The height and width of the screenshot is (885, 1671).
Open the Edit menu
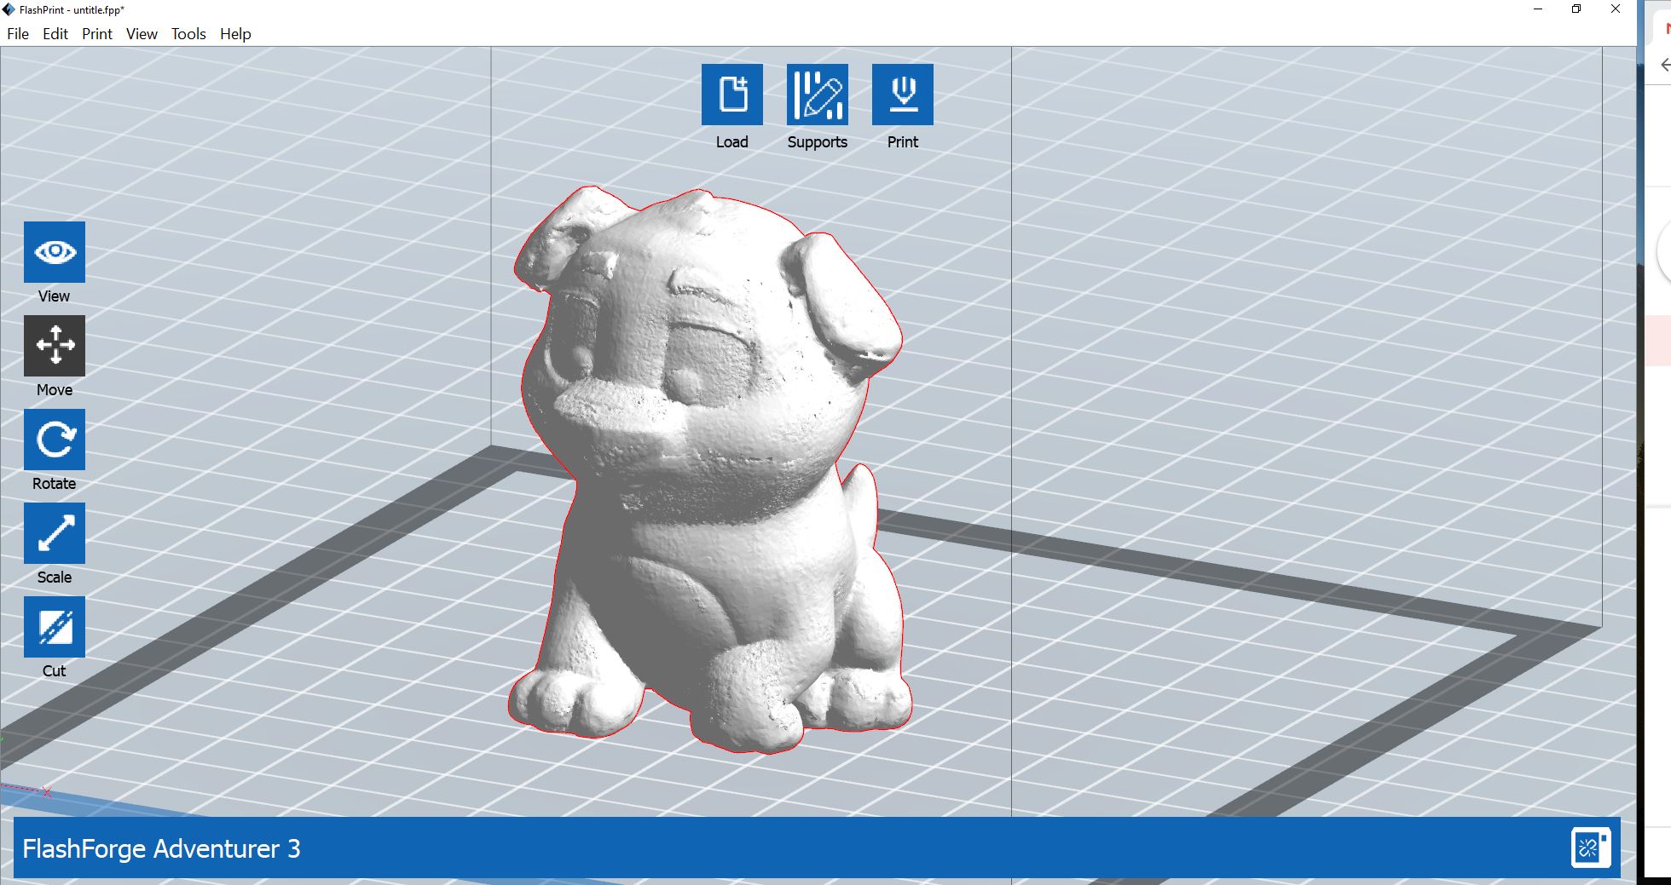point(55,34)
